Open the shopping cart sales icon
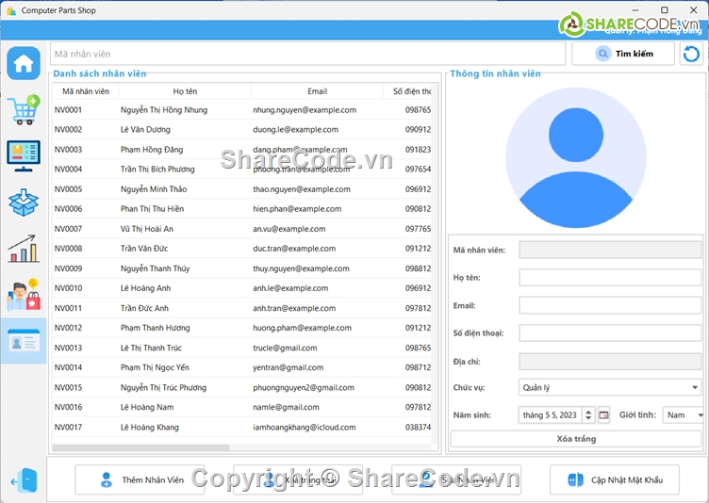 (x=24, y=110)
